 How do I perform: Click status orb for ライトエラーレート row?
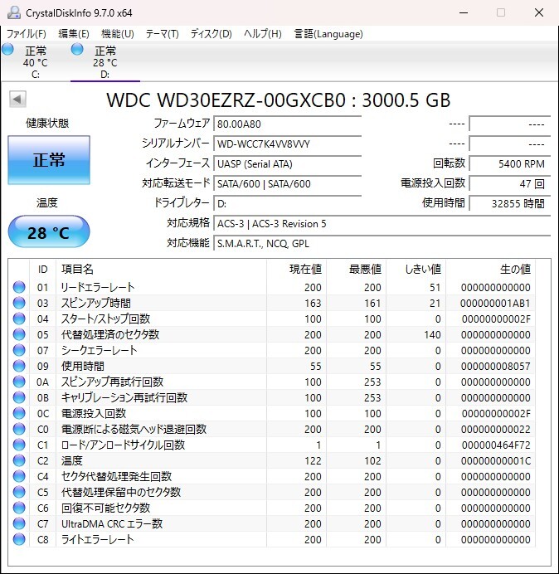click(x=19, y=539)
